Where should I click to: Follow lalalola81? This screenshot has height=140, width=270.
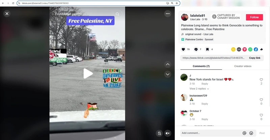pyautogui.click(x=254, y=17)
